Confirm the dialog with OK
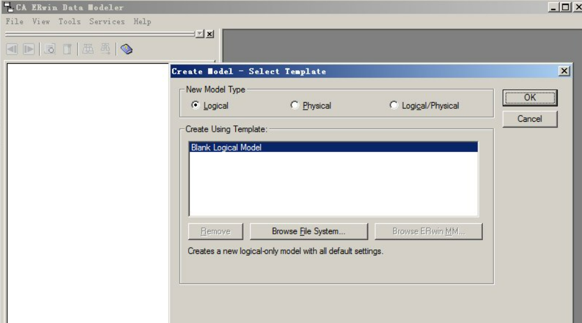The width and height of the screenshot is (582, 323). pos(530,97)
